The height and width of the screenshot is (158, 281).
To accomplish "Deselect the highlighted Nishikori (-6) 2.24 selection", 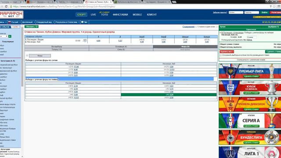I will pos(169,95).
